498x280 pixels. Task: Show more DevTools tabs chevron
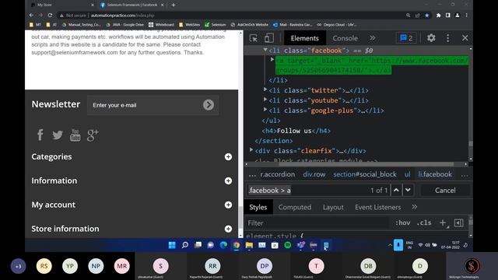click(x=372, y=38)
